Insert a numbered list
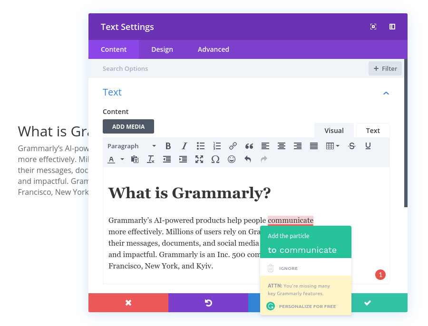428x326 pixels. click(217, 146)
